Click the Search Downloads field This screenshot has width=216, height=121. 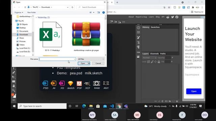[x=91, y=7]
